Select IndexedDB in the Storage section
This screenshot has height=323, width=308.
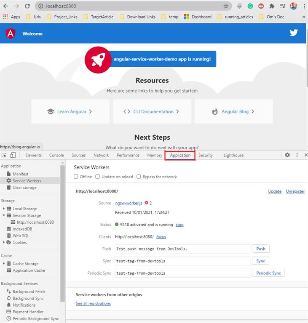pos(22,229)
